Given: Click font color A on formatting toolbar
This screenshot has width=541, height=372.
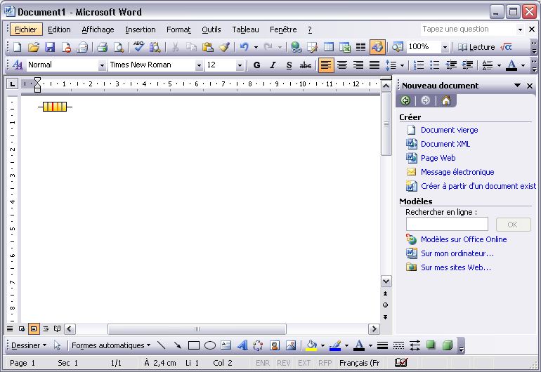Looking at the screenshot, I should pos(511,65).
